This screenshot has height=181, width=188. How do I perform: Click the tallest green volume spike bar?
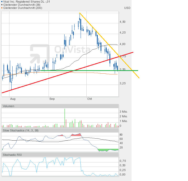[x=65, y=118]
